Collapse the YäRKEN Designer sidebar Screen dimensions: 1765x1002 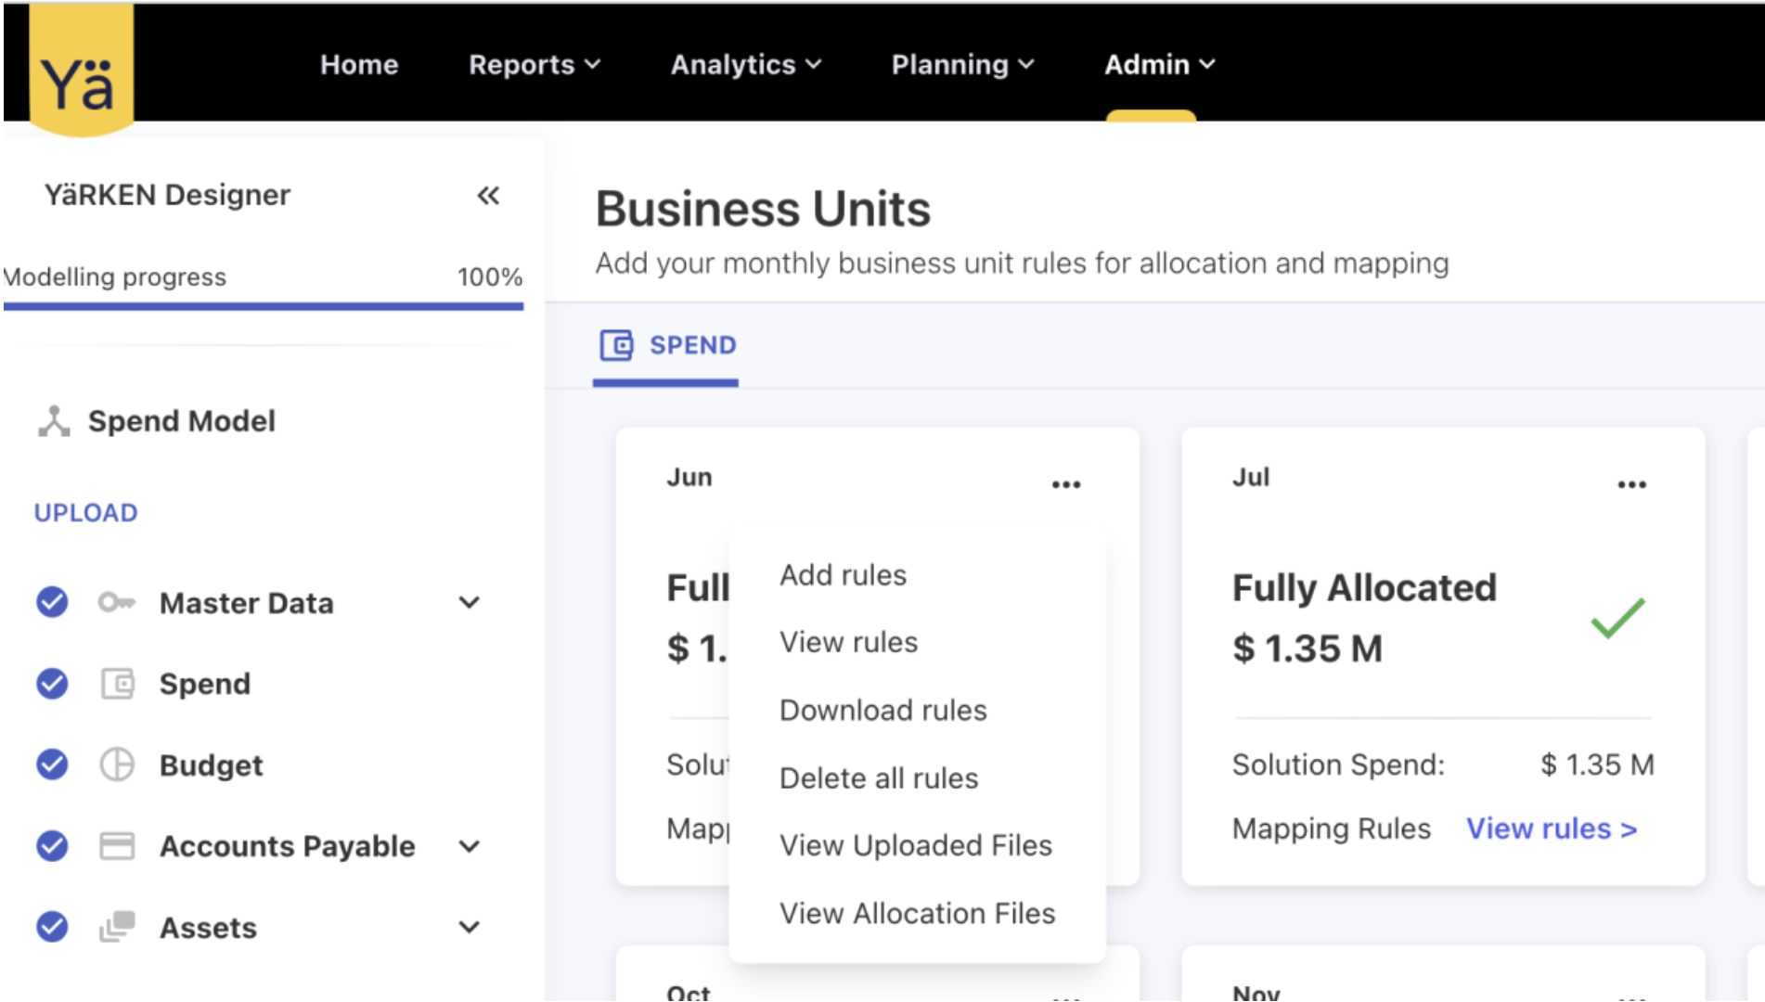tap(488, 196)
